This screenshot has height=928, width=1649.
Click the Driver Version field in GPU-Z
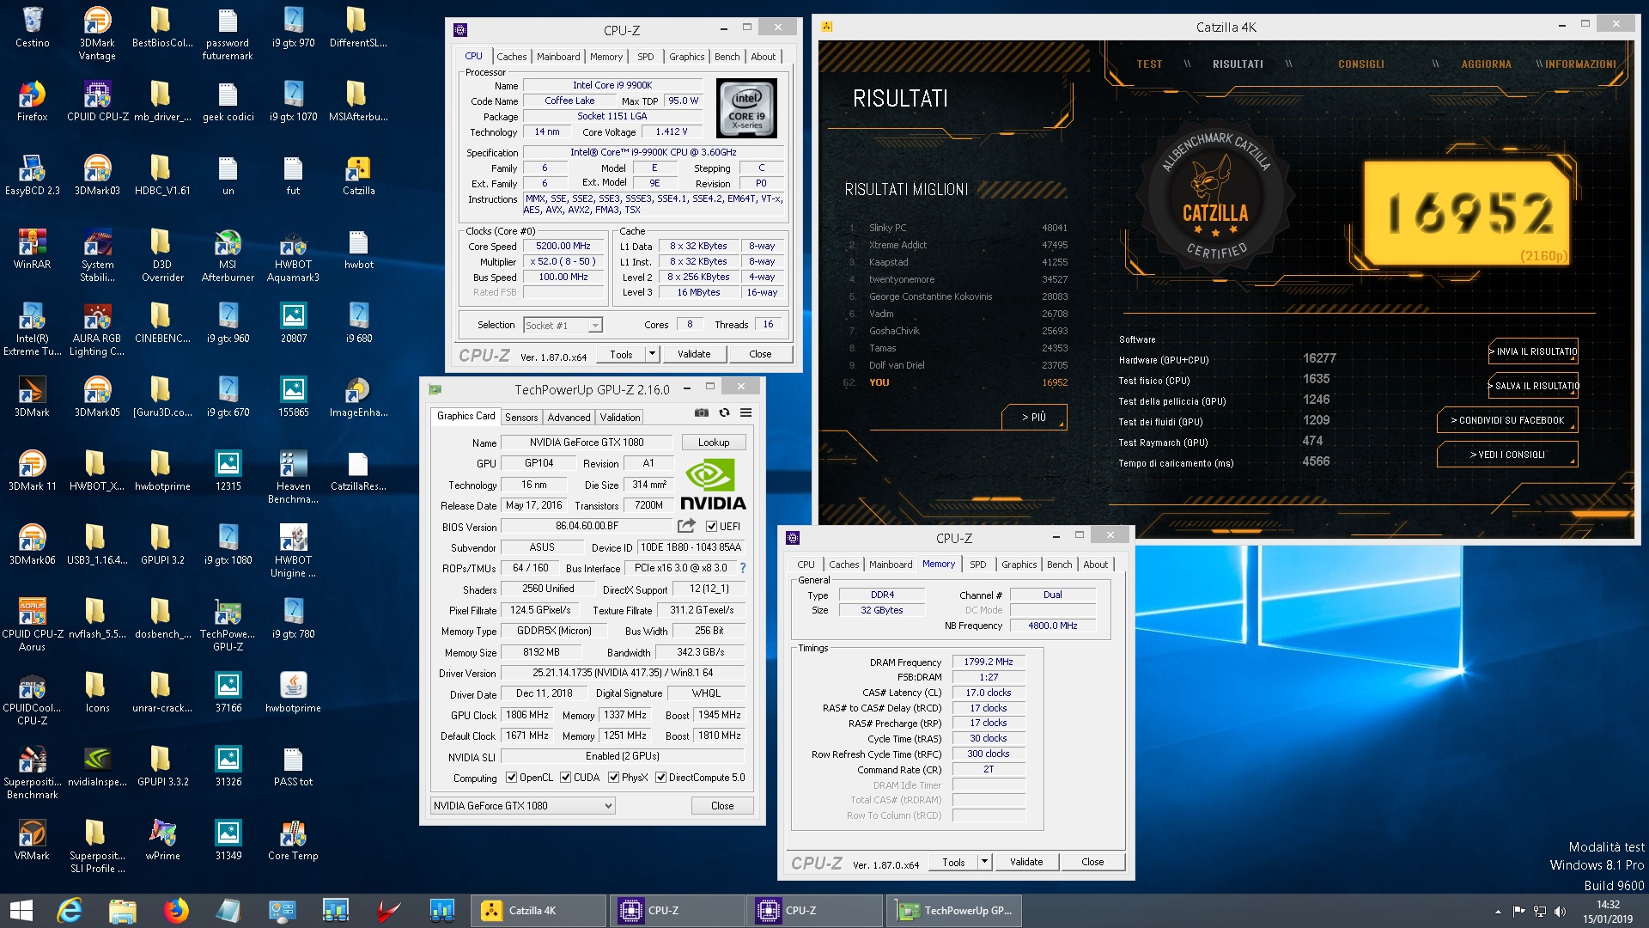(x=623, y=673)
